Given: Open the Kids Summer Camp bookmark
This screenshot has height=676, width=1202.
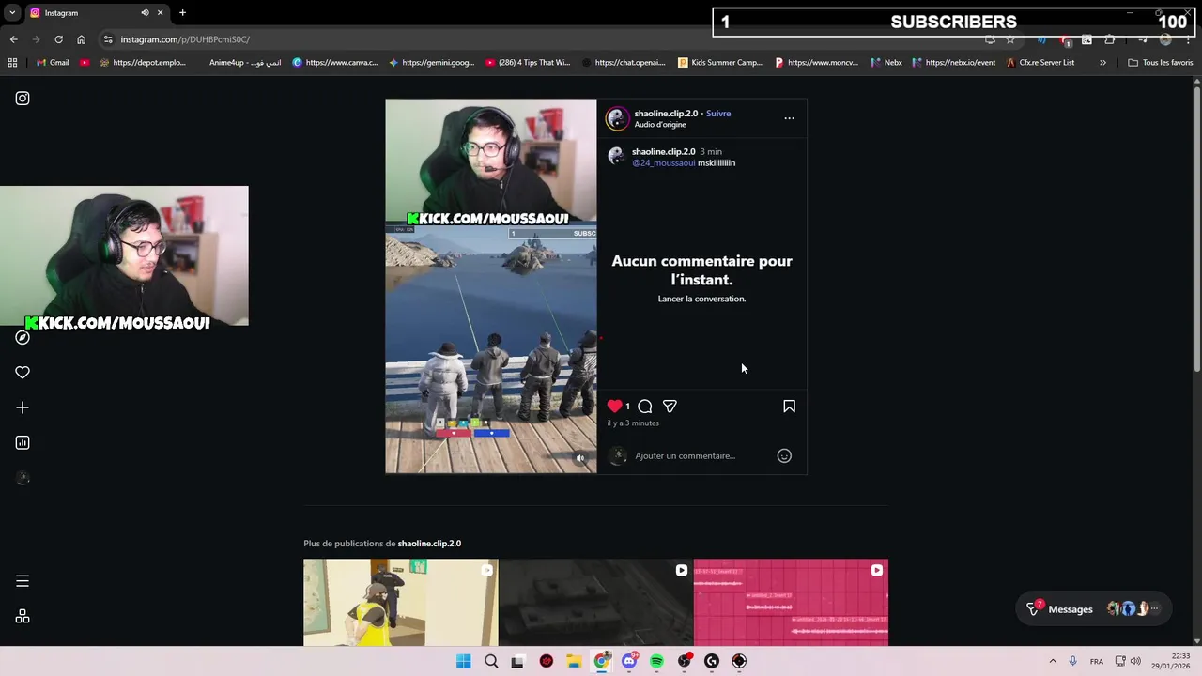Looking at the screenshot, I should tap(720, 63).
